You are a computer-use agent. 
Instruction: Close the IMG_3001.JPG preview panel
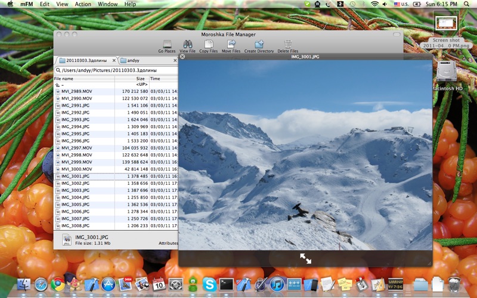[x=182, y=57]
